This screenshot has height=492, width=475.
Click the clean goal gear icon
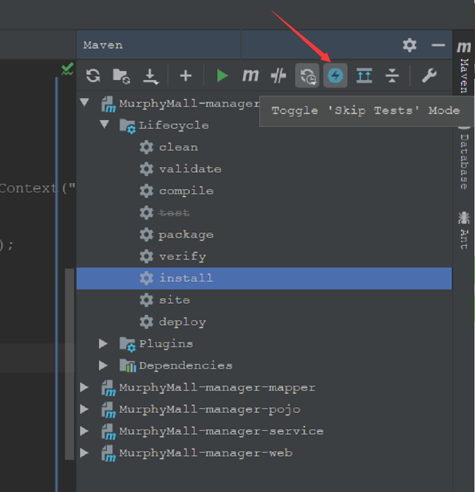[x=146, y=147]
